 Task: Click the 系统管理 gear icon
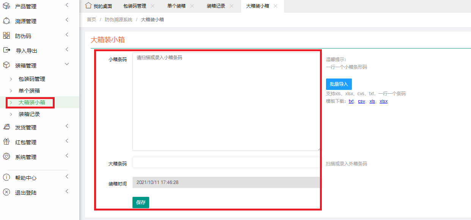(6, 157)
